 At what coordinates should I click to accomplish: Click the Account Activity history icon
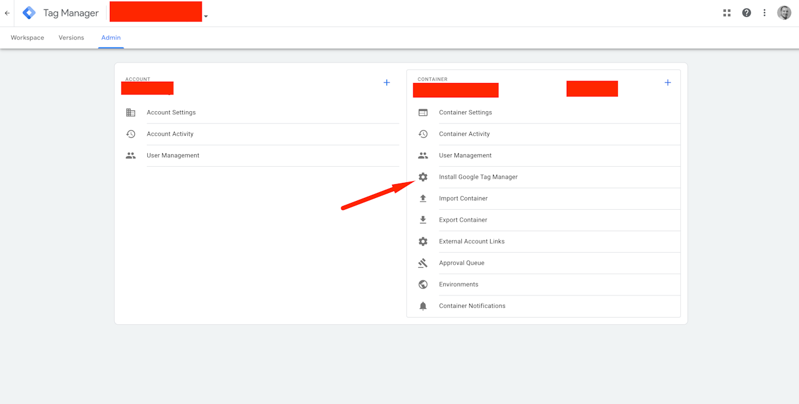click(x=130, y=134)
